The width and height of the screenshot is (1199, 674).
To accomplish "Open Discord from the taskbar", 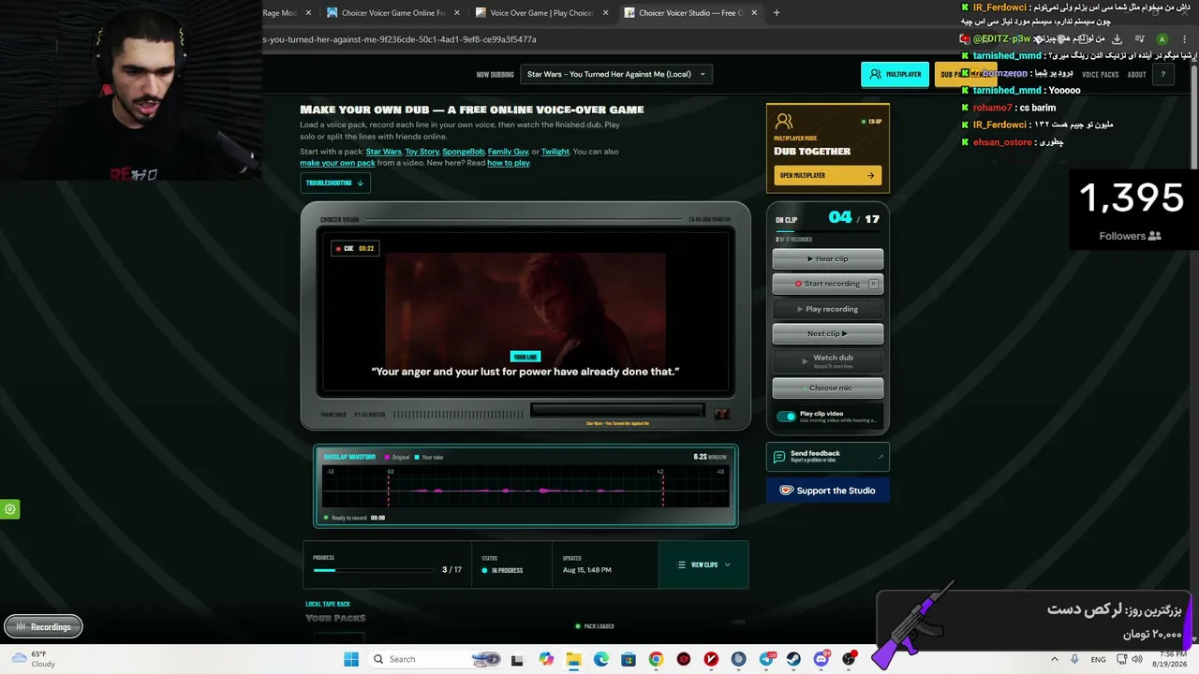I will [x=822, y=659].
